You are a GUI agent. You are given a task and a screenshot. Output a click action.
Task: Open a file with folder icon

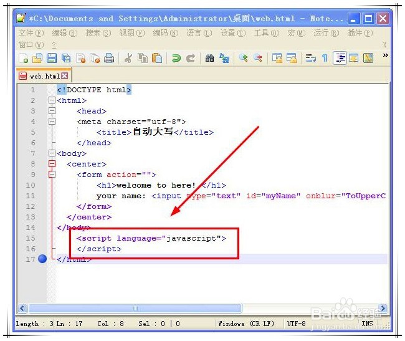[x=37, y=58]
